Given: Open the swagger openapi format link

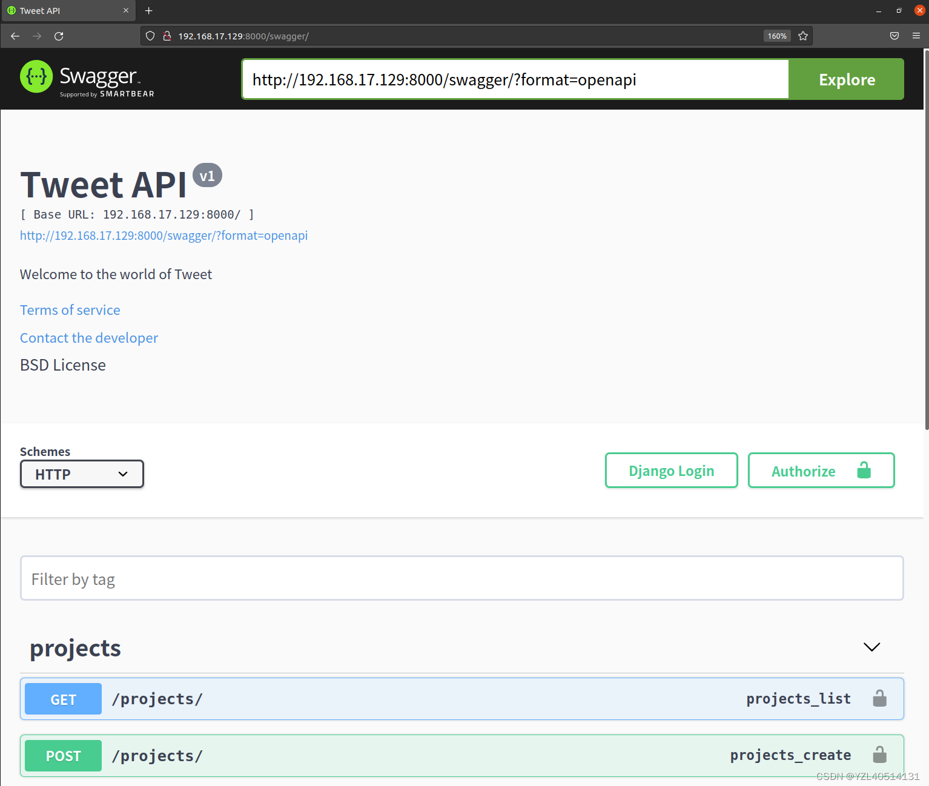Looking at the screenshot, I should point(164,236).
